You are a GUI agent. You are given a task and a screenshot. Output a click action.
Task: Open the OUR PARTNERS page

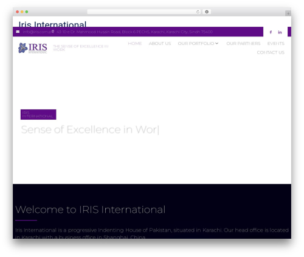pyautogui.click(x=243, y=44)
